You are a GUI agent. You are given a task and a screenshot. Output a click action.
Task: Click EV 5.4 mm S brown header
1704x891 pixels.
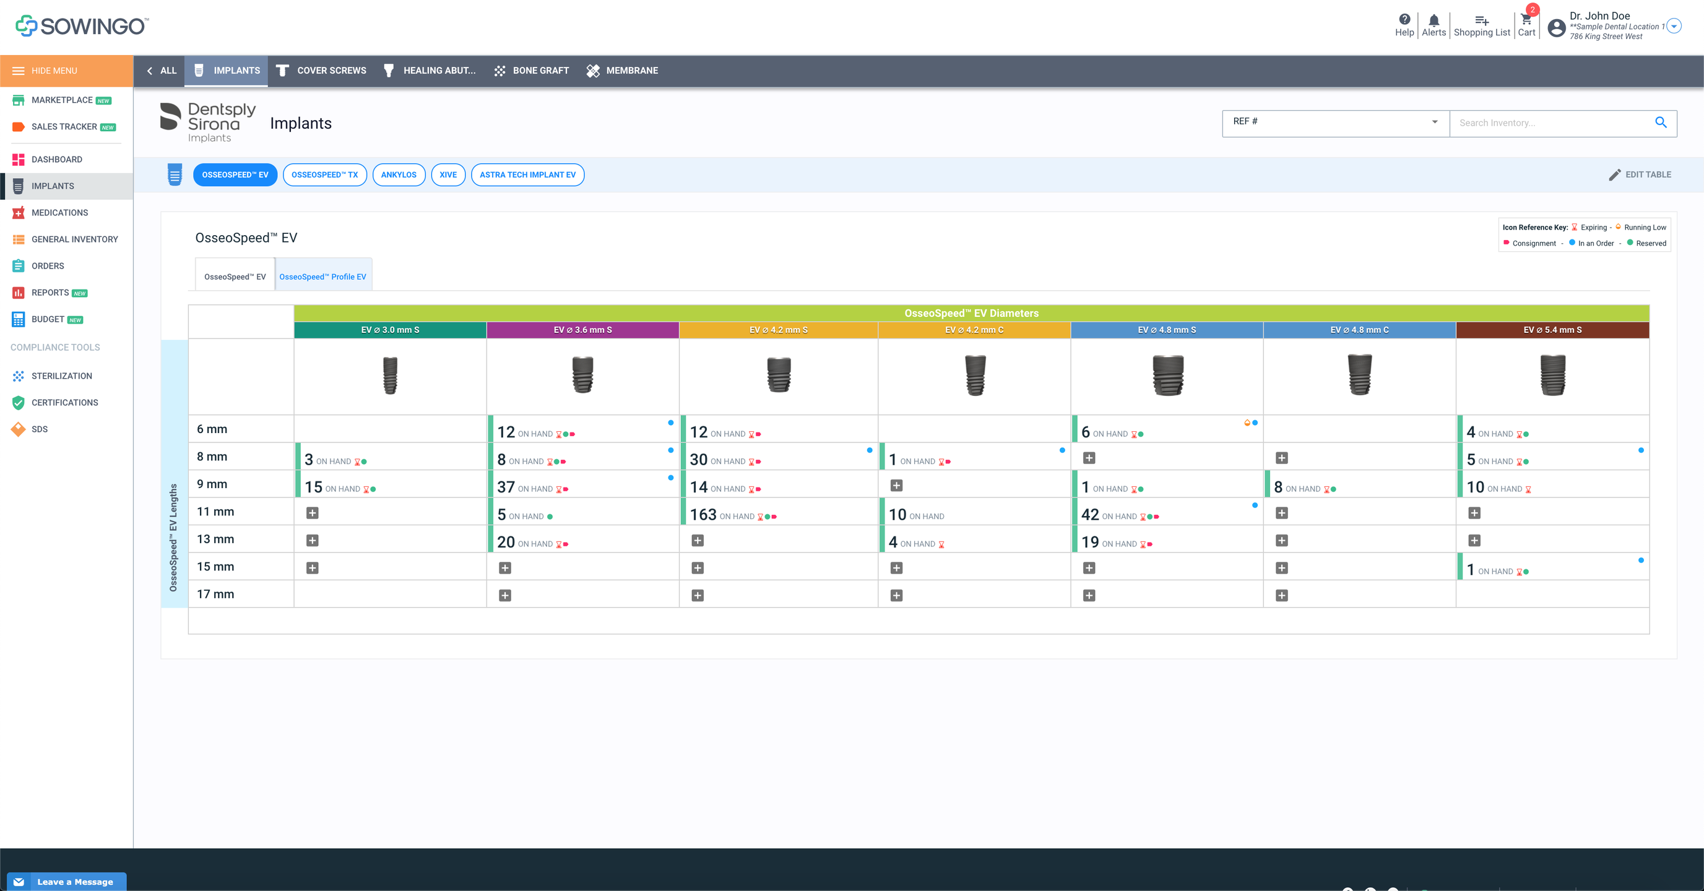click(x=1552, y=330)
